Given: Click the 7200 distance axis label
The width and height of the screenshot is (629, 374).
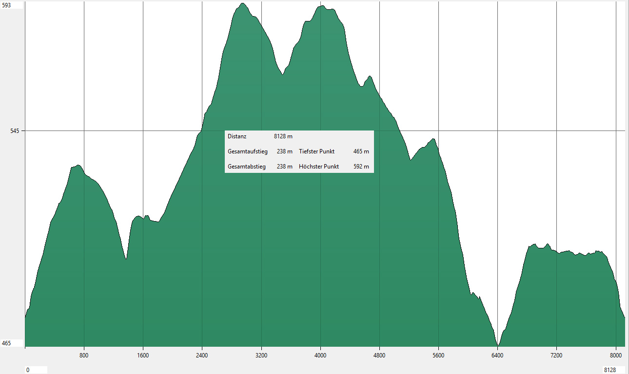Looking at the screenshot, I should click(x=556, y=355).
